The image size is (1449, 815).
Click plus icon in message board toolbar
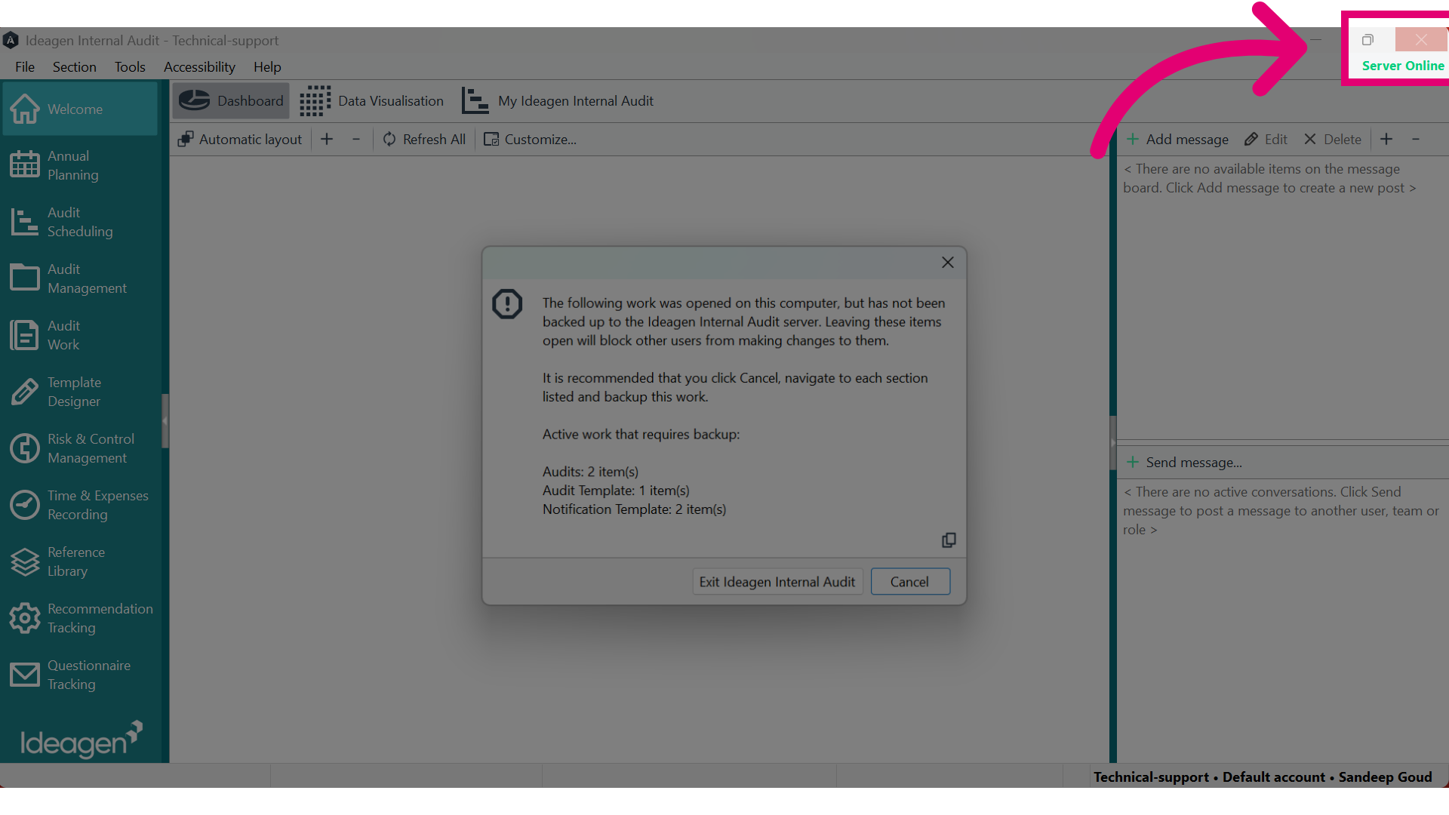click(1386, 140)
